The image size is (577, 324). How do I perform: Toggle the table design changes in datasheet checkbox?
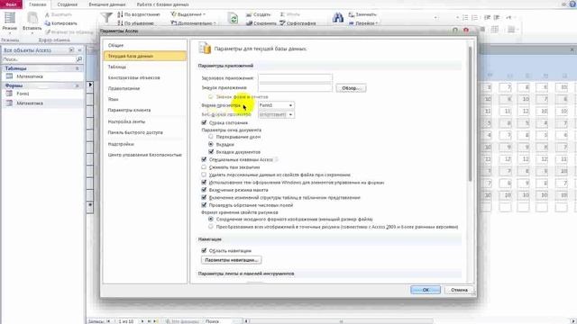[x=204, y=197]
